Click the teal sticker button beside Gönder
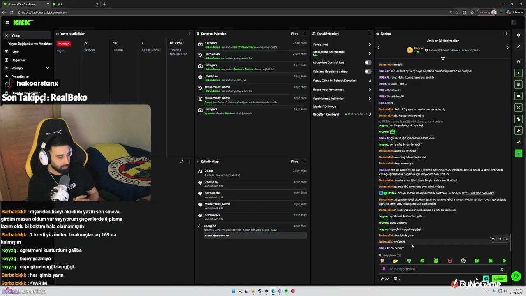526x296 pixels. (486, 279)
